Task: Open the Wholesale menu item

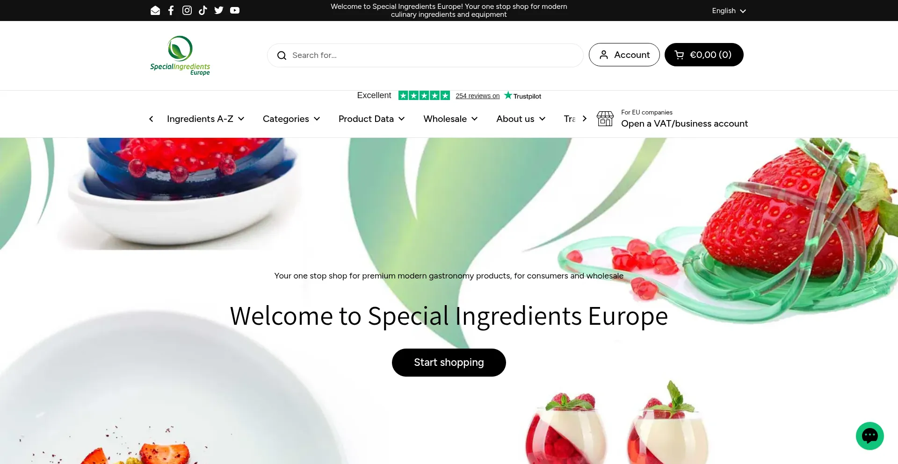Action: [450, 119]
